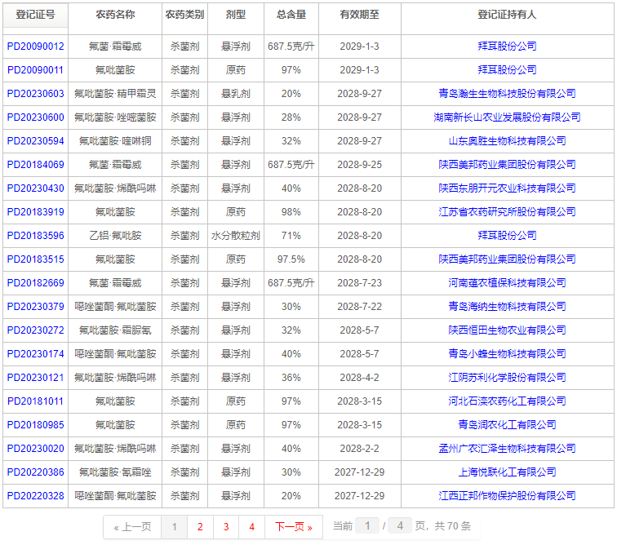Image resolution: width=617 pixels, height=545 pixels.
Task: Open holder 江西正邦作物保护股份有限公司
Action: click(507, 496)
